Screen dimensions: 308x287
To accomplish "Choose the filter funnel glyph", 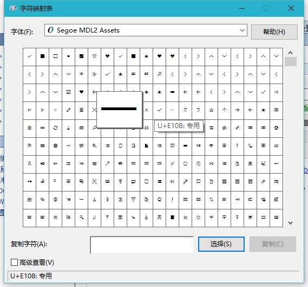I will 133,200.
